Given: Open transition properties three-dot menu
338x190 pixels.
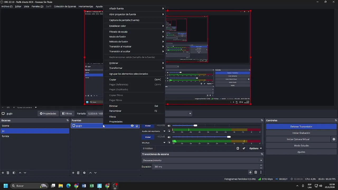Looking at the screenshot, I should pyautogui.click(x=261, y=172).
